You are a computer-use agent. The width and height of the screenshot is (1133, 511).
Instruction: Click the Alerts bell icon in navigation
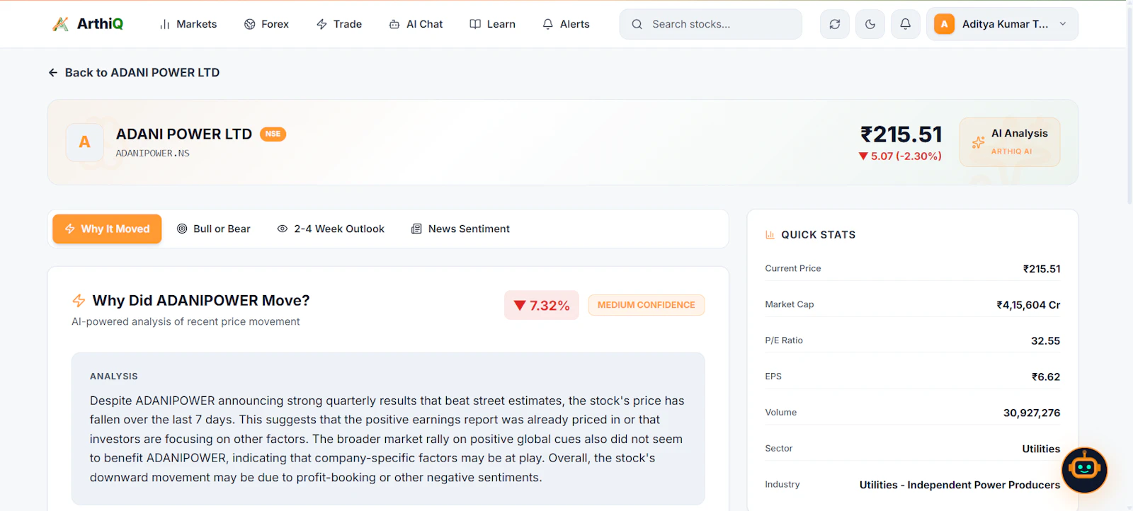pyautogui.click(x=548, y=24)
